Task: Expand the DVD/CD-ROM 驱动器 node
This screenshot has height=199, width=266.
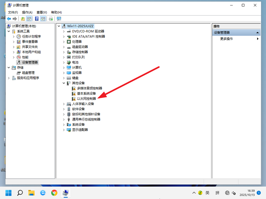Action: 64,31
